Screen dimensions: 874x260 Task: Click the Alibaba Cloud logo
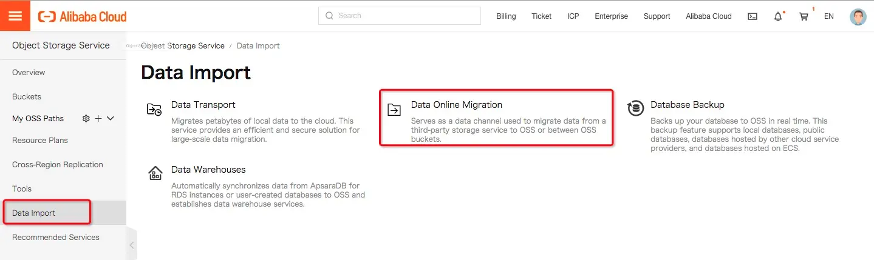[x=83, y=16]
